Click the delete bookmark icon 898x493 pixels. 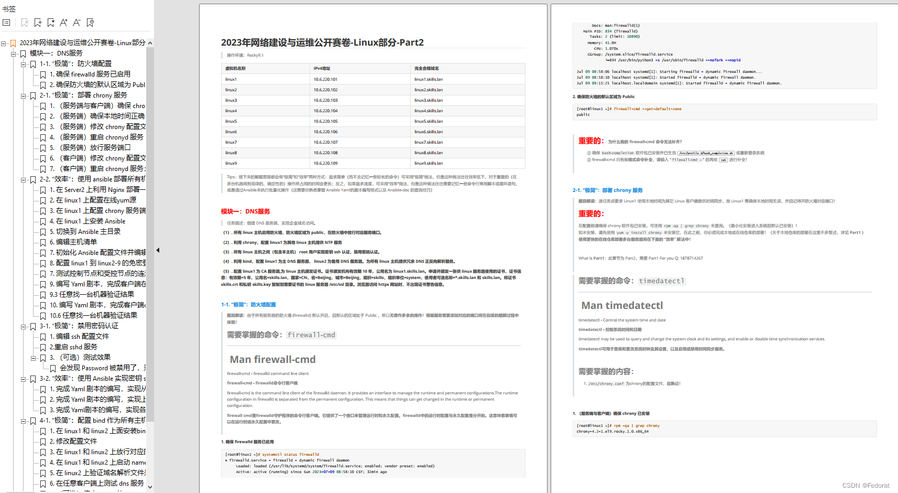coord(25,23)
